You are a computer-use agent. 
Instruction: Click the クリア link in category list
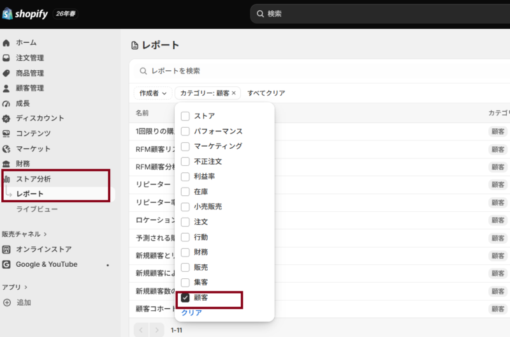point(191,313)
